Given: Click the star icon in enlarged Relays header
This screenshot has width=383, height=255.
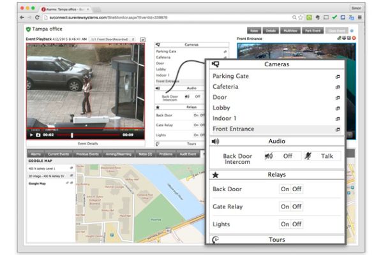Looking at the screenshot, I should tap(216, 175).
